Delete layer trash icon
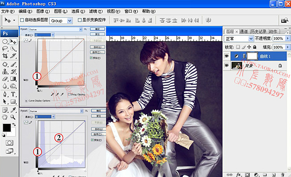 pyautogui.click(x=282, y=175)
